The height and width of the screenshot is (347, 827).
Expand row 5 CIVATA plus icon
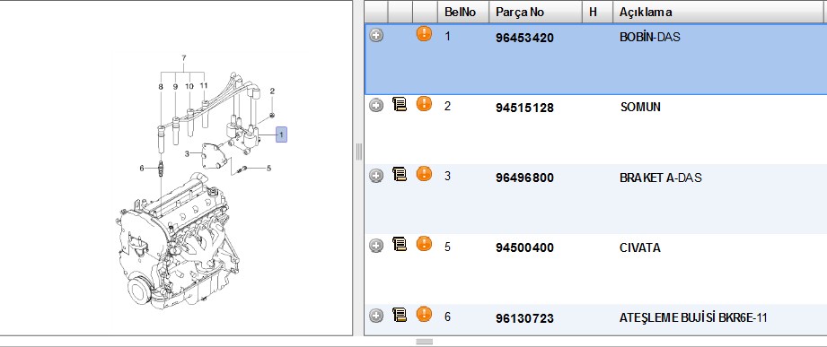point(376,246)
